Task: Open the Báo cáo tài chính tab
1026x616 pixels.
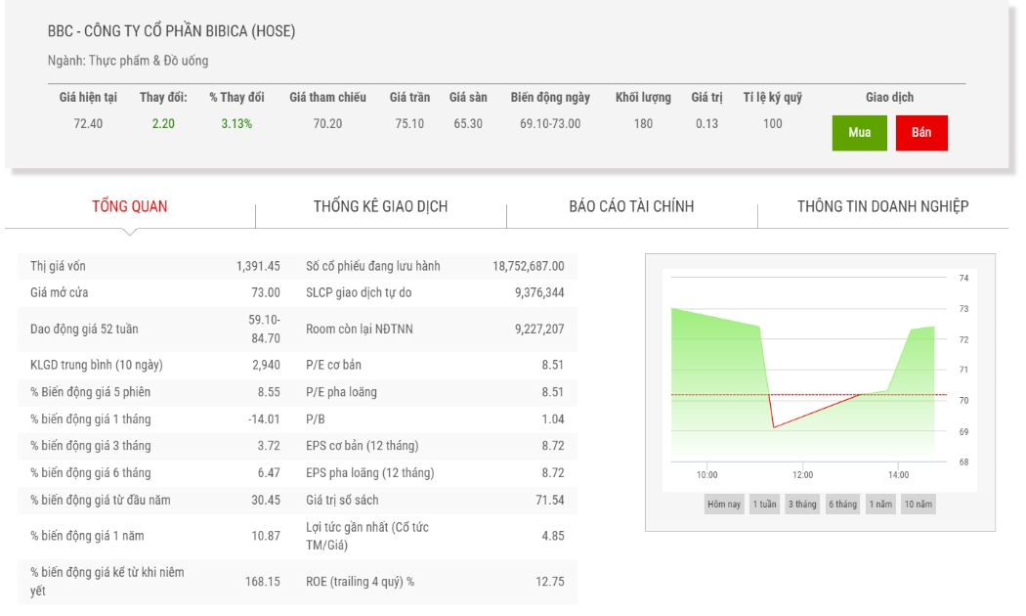Action: tap(631, 207)
